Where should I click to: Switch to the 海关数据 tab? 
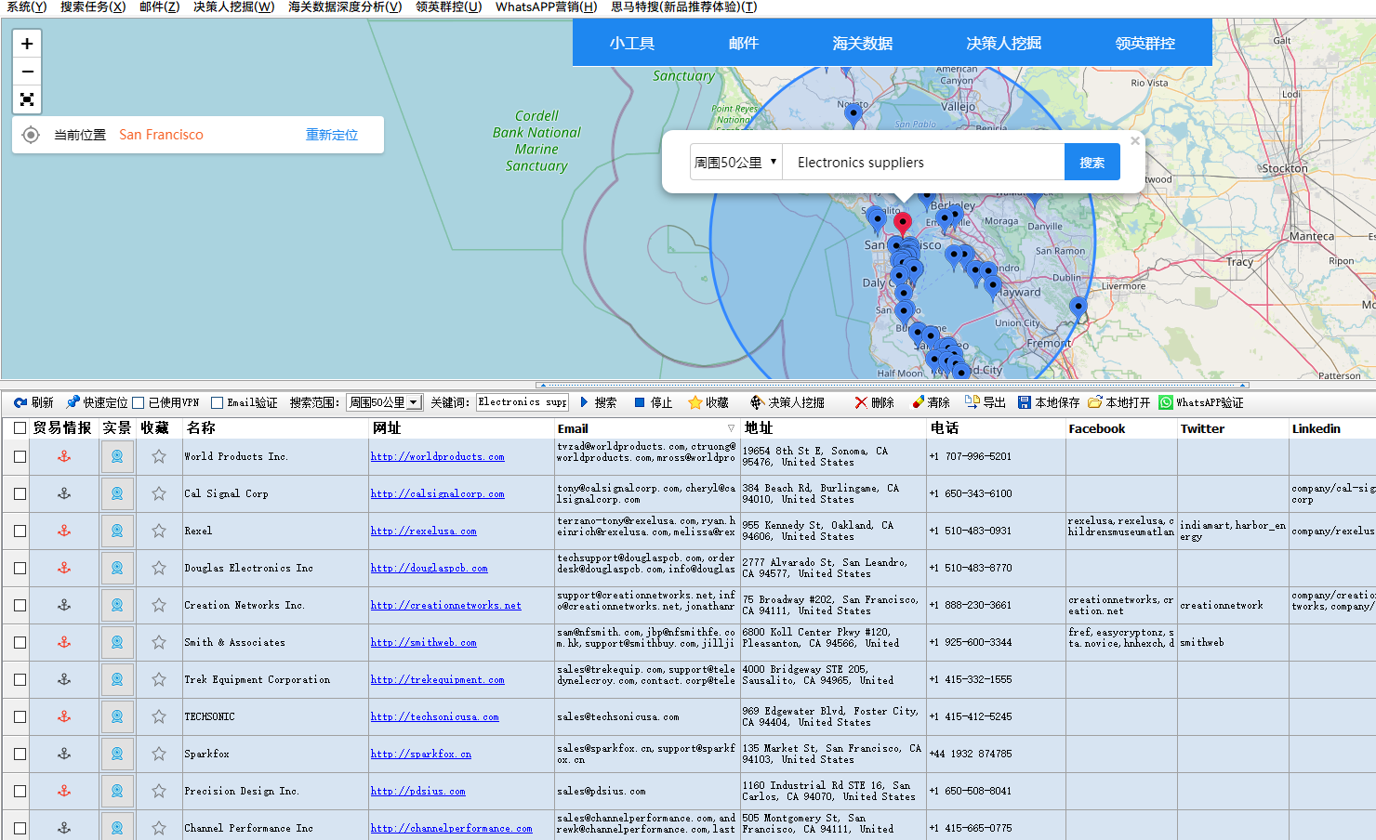[863, 43]
